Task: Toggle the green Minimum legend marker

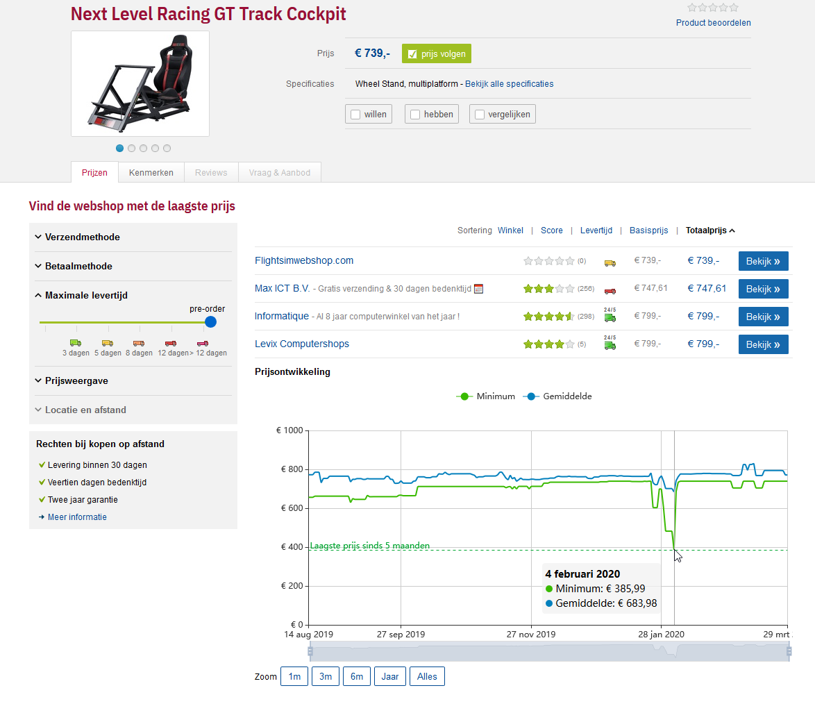Action: tap(464, 396)
